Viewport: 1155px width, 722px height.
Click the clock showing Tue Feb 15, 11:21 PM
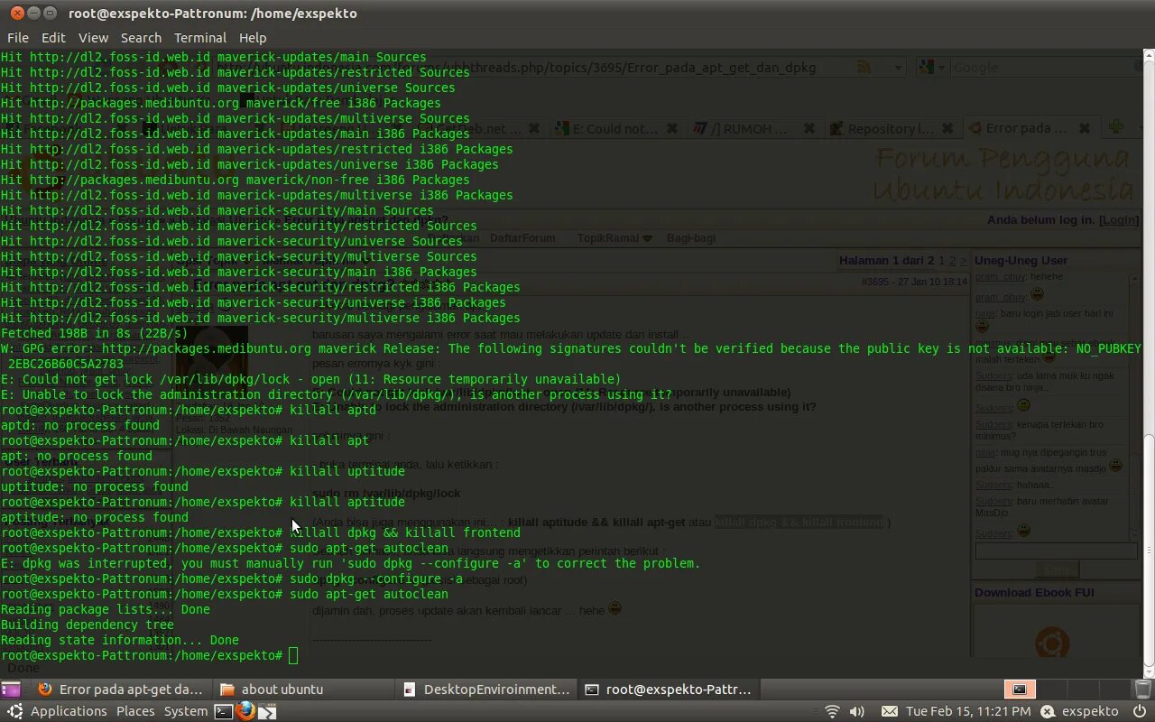tap(968, 711)
